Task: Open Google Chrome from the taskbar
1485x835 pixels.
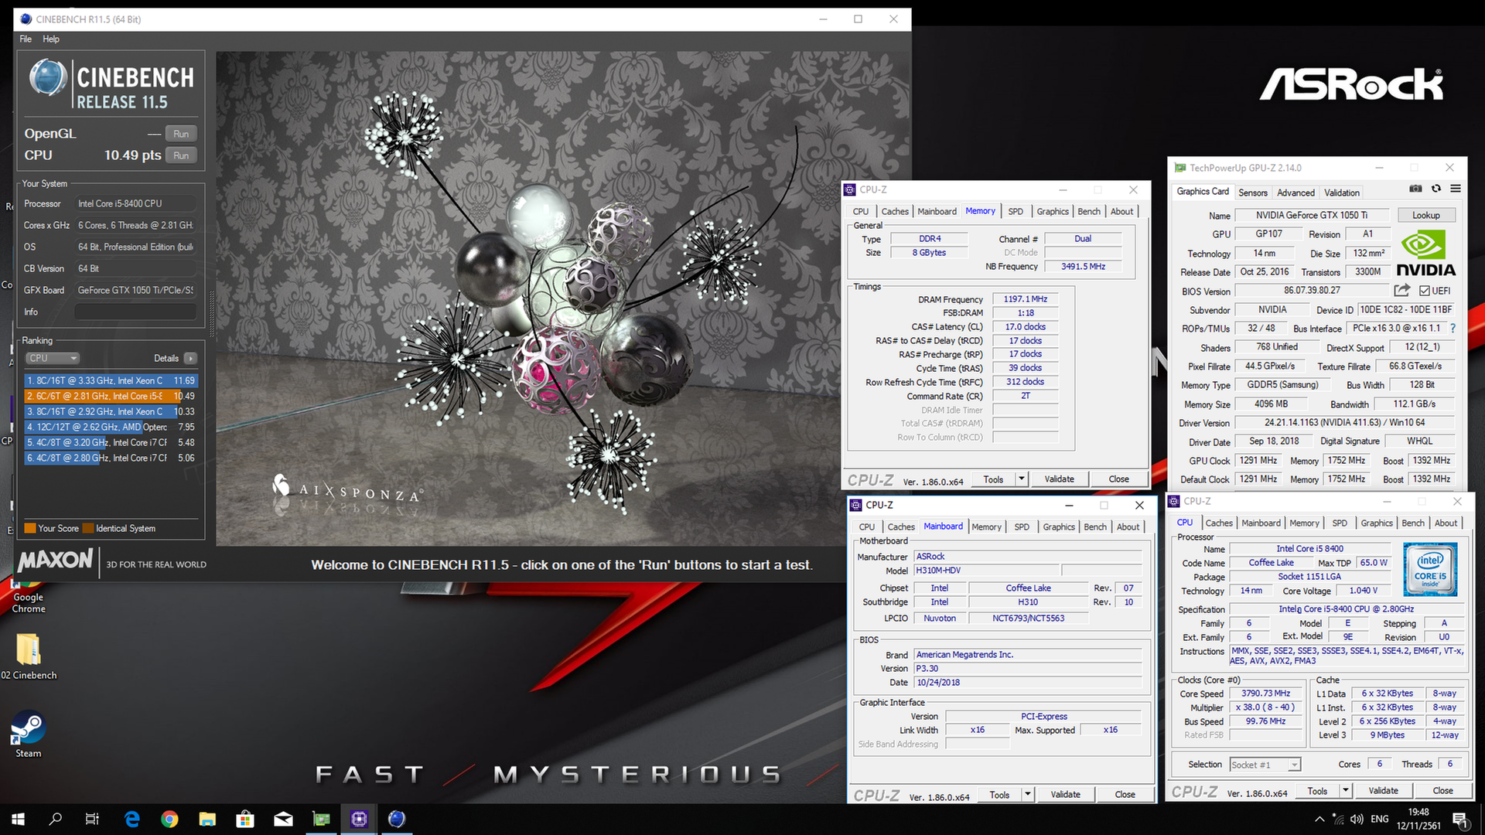Action: click(169, 819)
